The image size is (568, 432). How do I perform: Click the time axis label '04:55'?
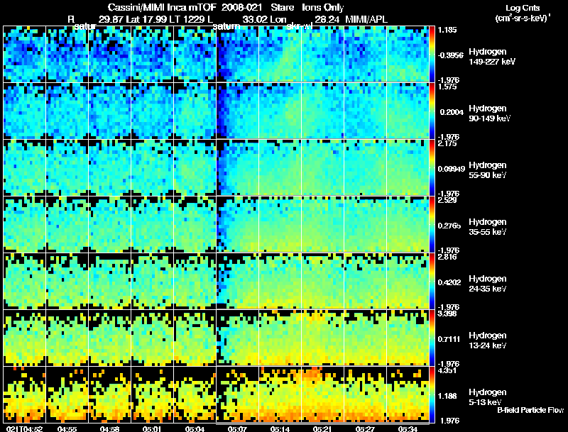(x=67, y=428)
